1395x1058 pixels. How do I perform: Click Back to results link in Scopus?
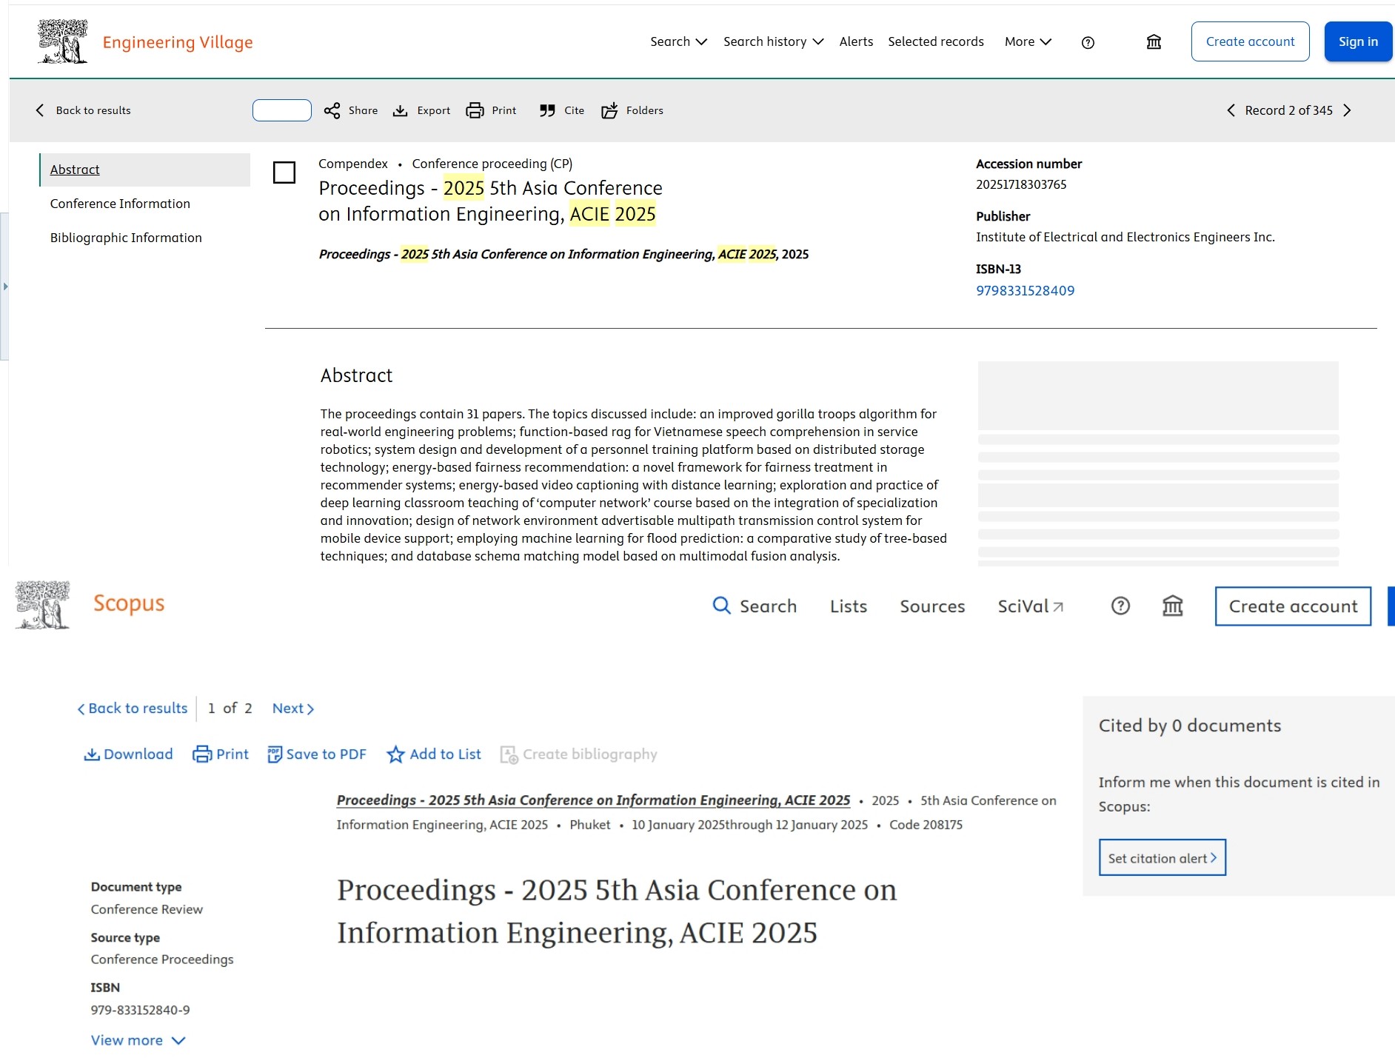pos(133,708)
